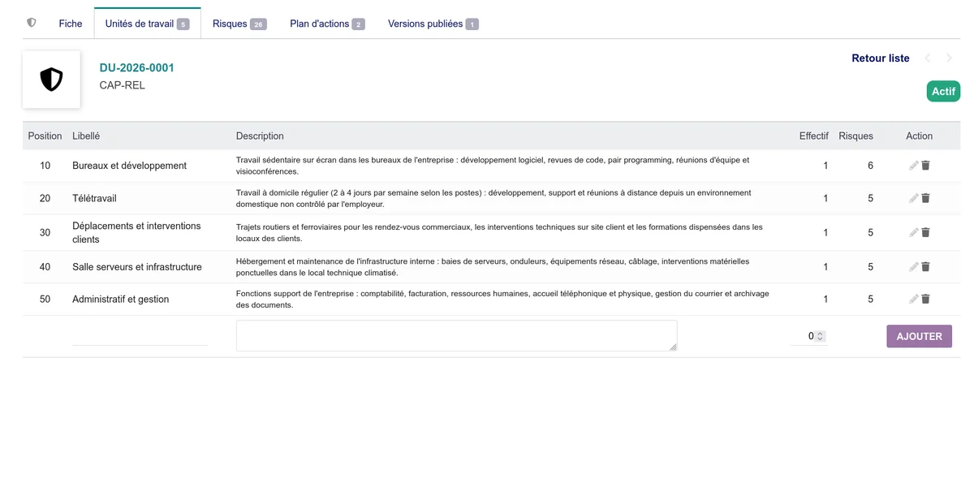Click the new Libellé input field
Image resolution: width=974 pixels, height=487 pixels.
[x=140, y=336]
